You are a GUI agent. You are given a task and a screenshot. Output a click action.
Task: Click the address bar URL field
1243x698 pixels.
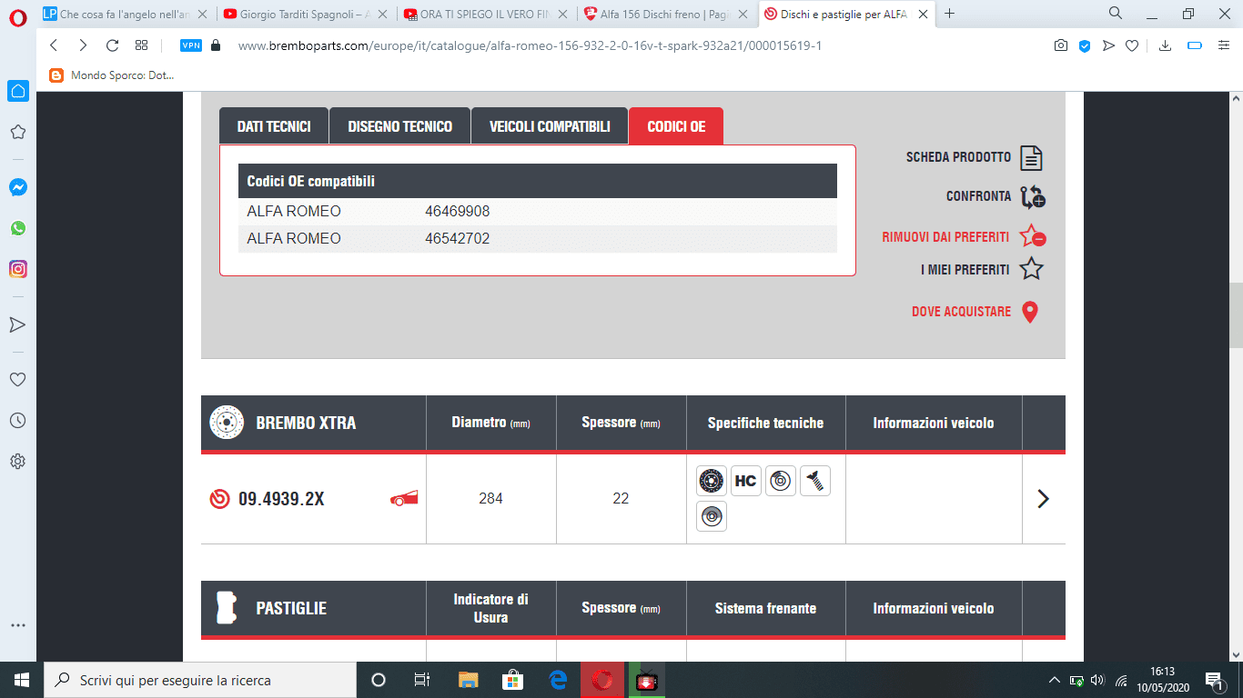click(530, 45)
